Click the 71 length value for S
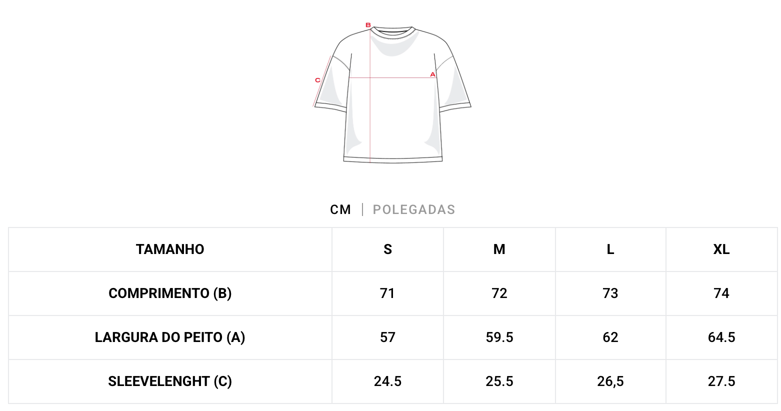The image size is (781, 411). point(387,293)
